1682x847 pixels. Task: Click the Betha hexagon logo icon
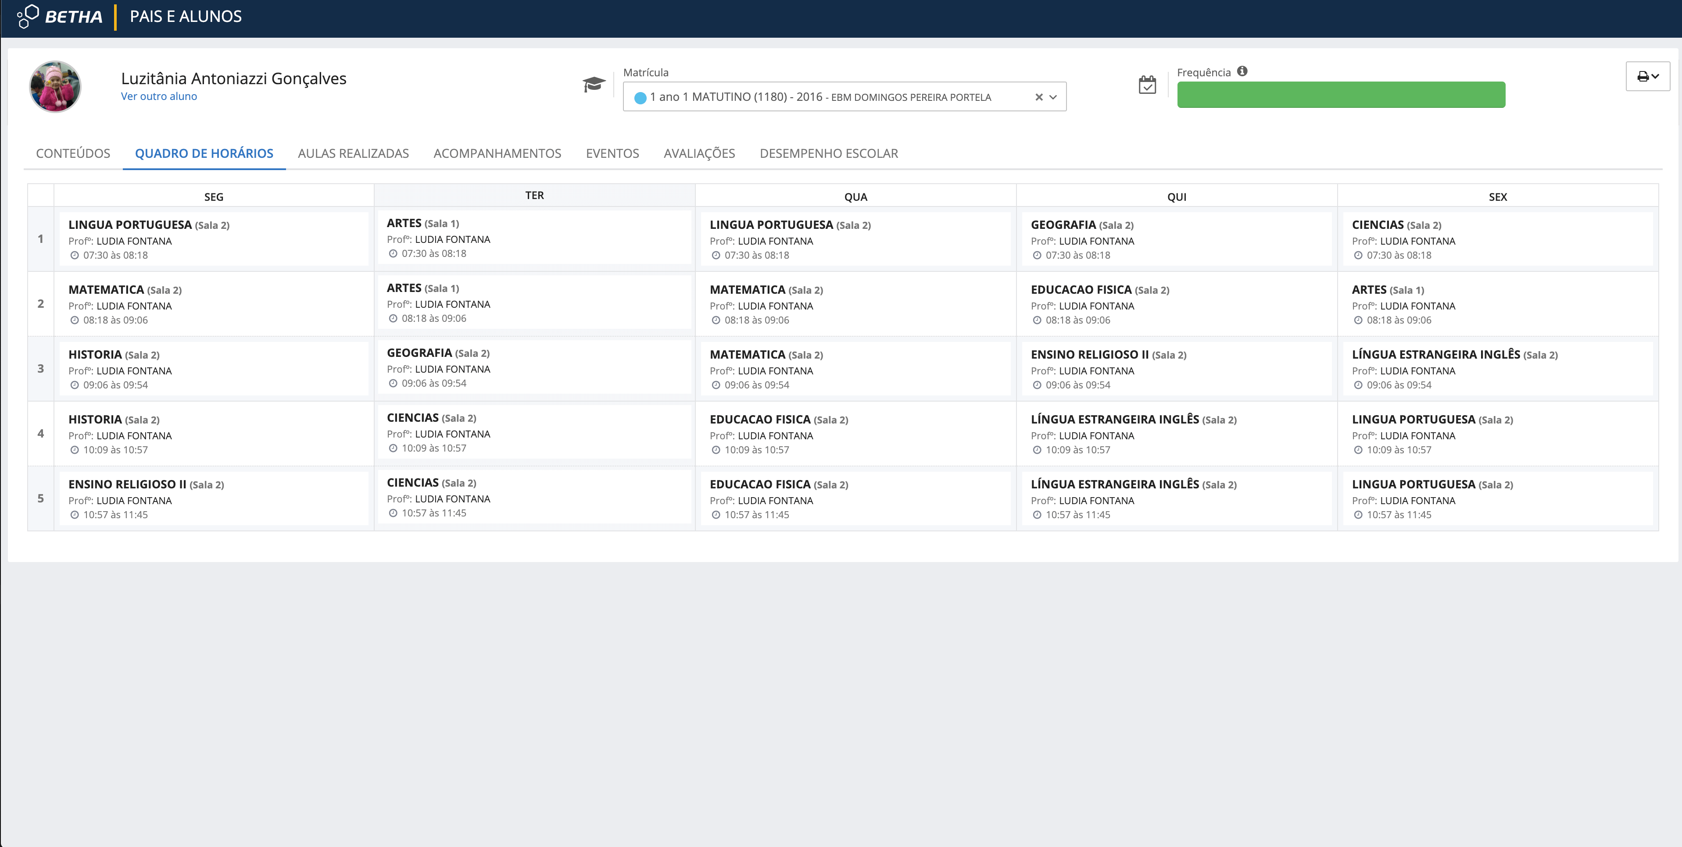point(28,16)
